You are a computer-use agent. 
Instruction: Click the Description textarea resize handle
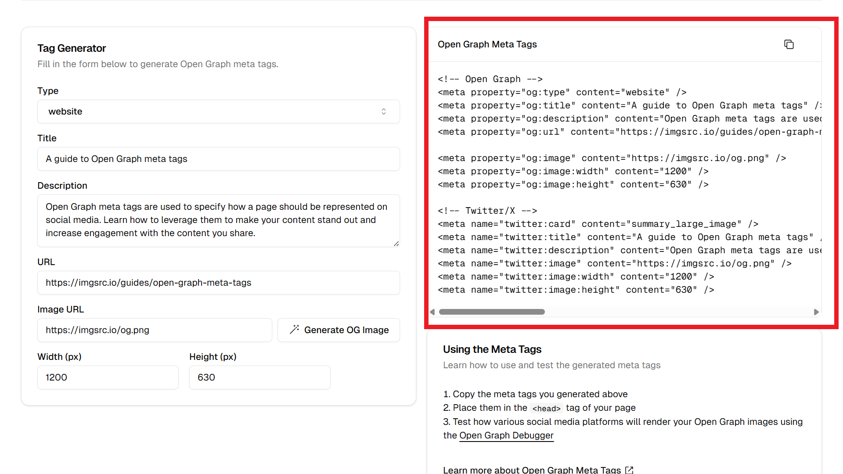pos(396,244)
